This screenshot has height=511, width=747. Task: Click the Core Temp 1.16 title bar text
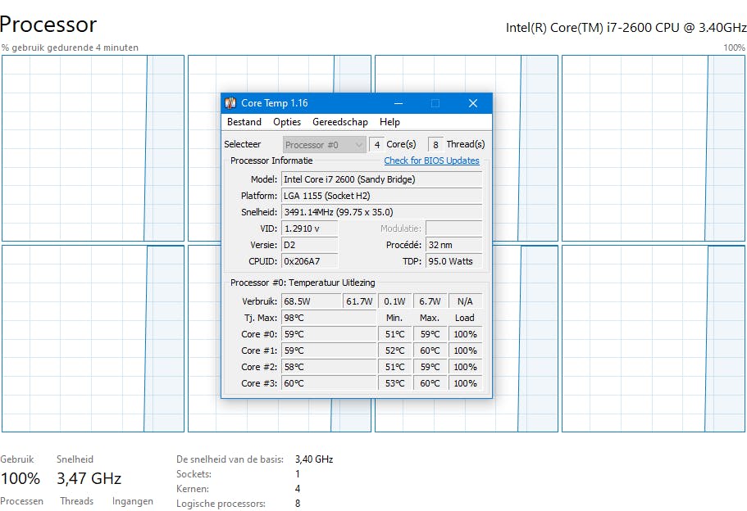[x=275, y=102]
